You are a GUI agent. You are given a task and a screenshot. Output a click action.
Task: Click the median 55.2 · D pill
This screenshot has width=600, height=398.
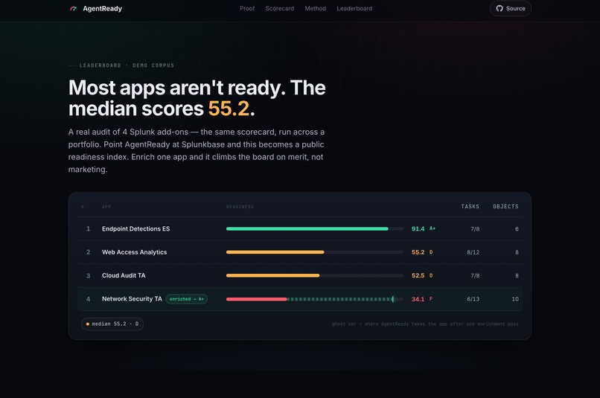(112, 324)
